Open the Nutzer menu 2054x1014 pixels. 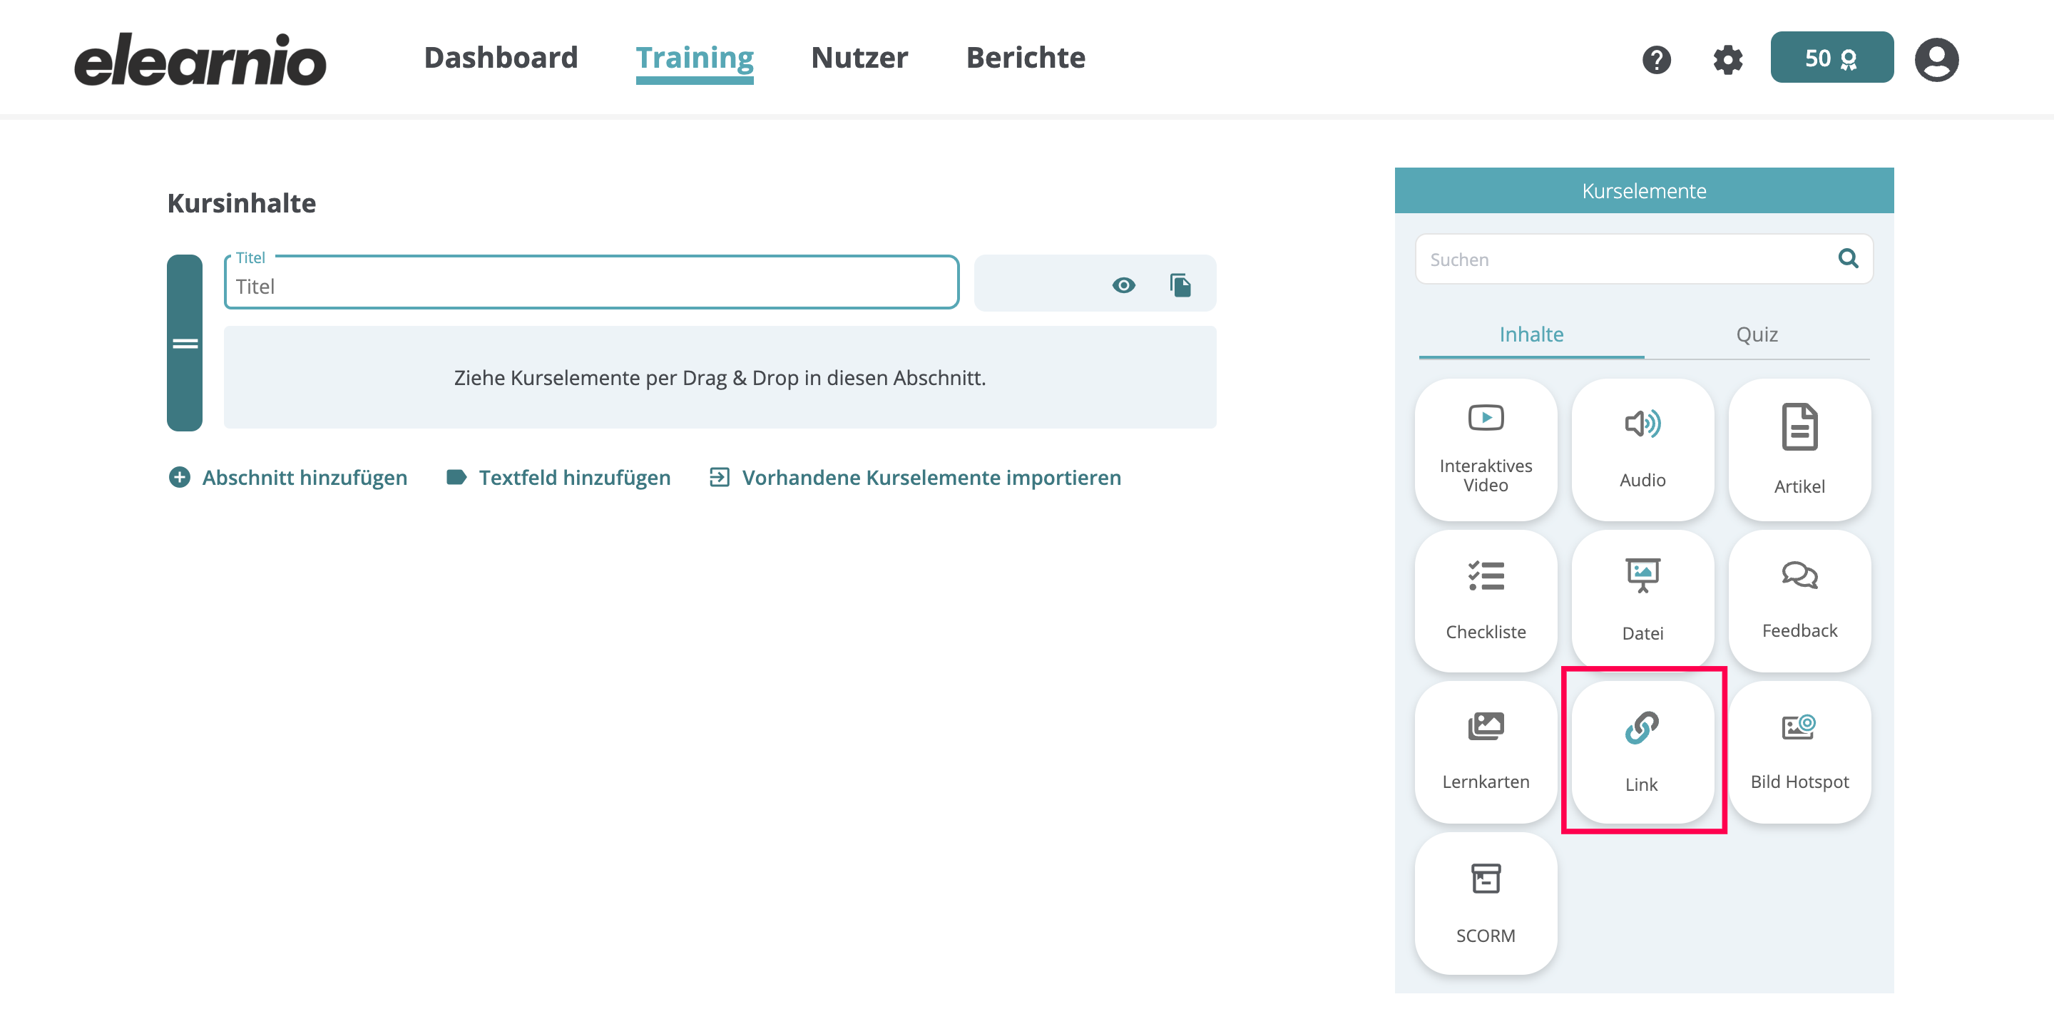859,57
